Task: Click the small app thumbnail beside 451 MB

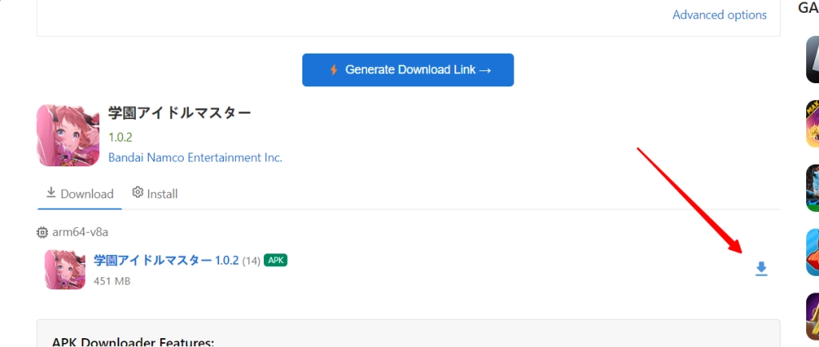Action: [x=65, y=269]
